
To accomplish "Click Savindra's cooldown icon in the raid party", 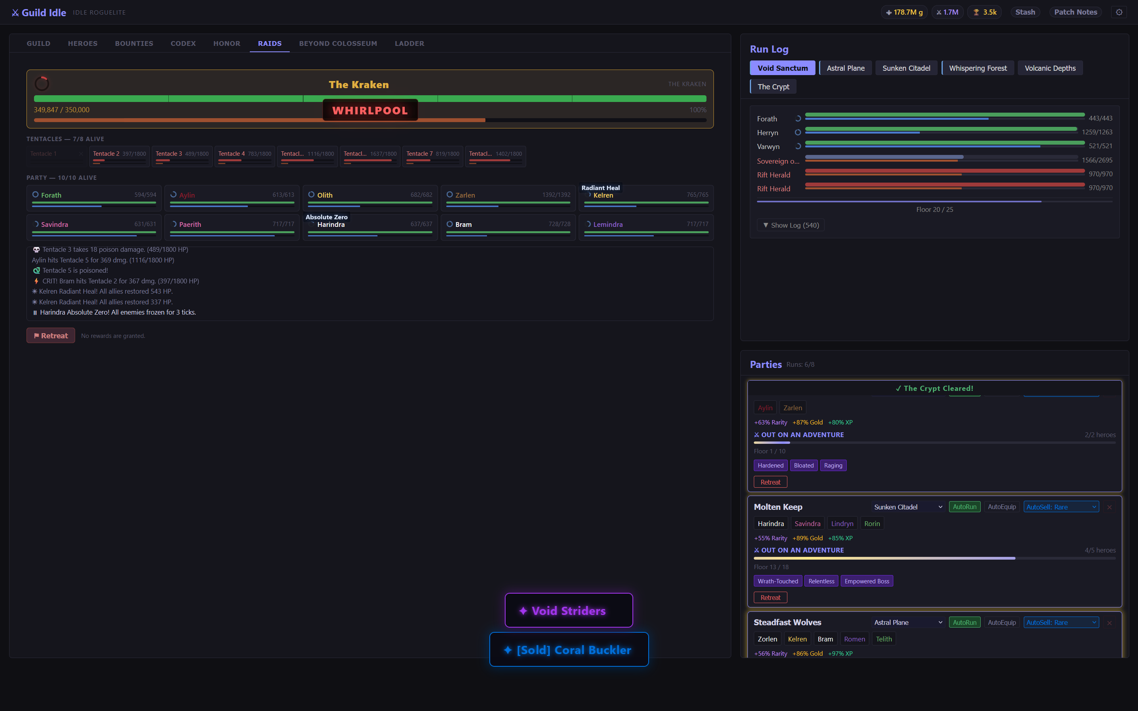I will 35,224.
